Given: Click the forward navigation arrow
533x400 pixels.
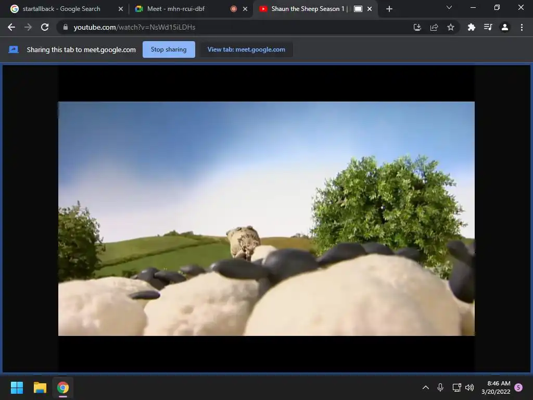Looking at the screenshot, I should pos(28,27).
